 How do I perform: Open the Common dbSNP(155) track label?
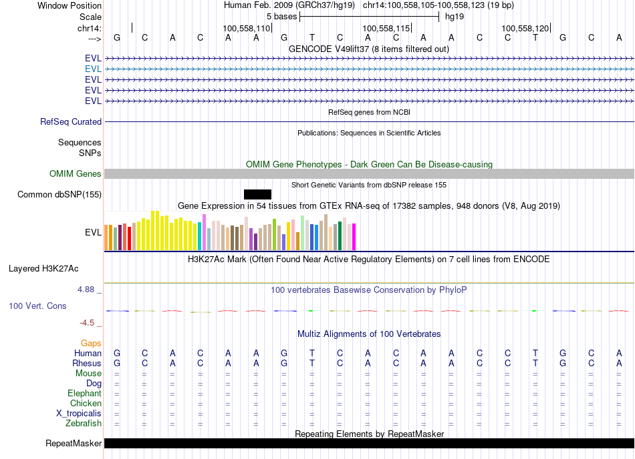coord(59,195)
